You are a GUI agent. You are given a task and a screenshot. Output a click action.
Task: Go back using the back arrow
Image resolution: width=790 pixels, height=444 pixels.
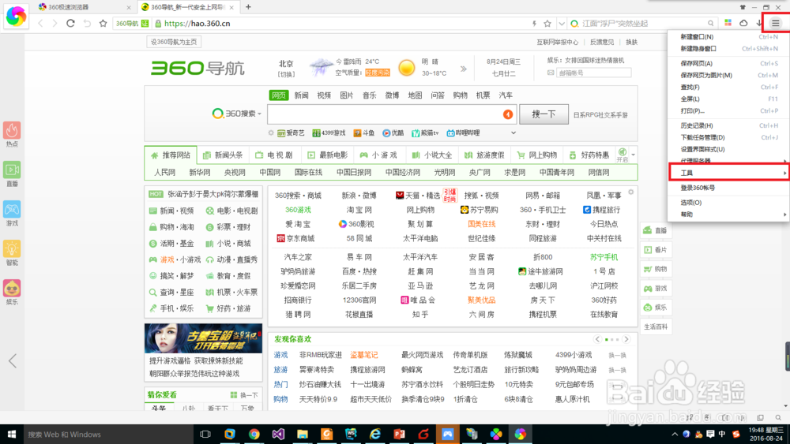(x=40, y=23)
